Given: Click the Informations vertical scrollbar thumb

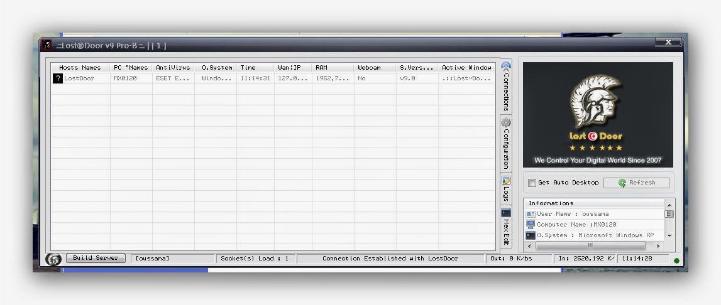Looking at the screenshot, I should 669,214.
